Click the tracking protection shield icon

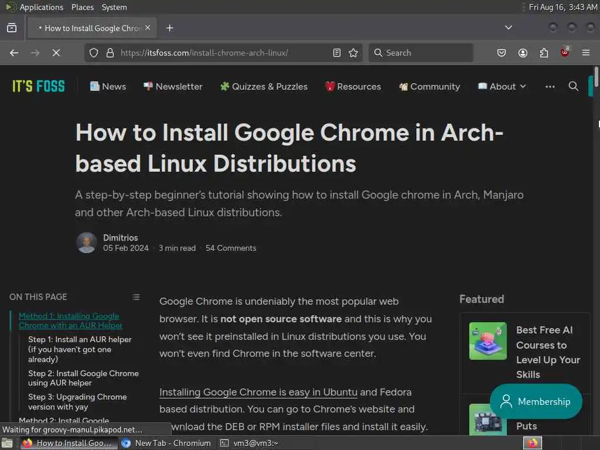click(94, 53)
